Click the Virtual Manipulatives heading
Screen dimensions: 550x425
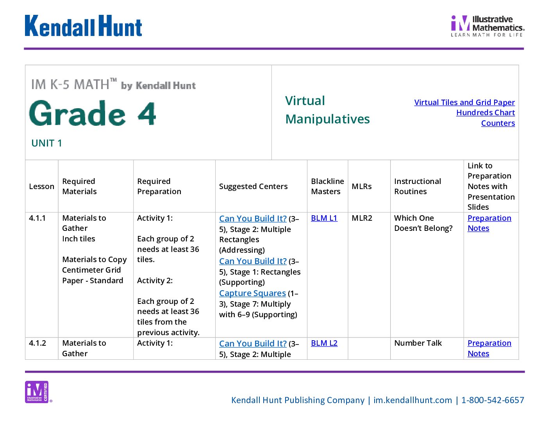tap(327, 110)
